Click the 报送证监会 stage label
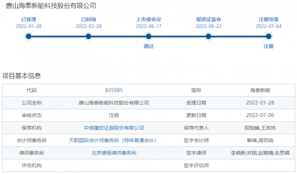Screen dimensions: 297x174 coord(208,19)
